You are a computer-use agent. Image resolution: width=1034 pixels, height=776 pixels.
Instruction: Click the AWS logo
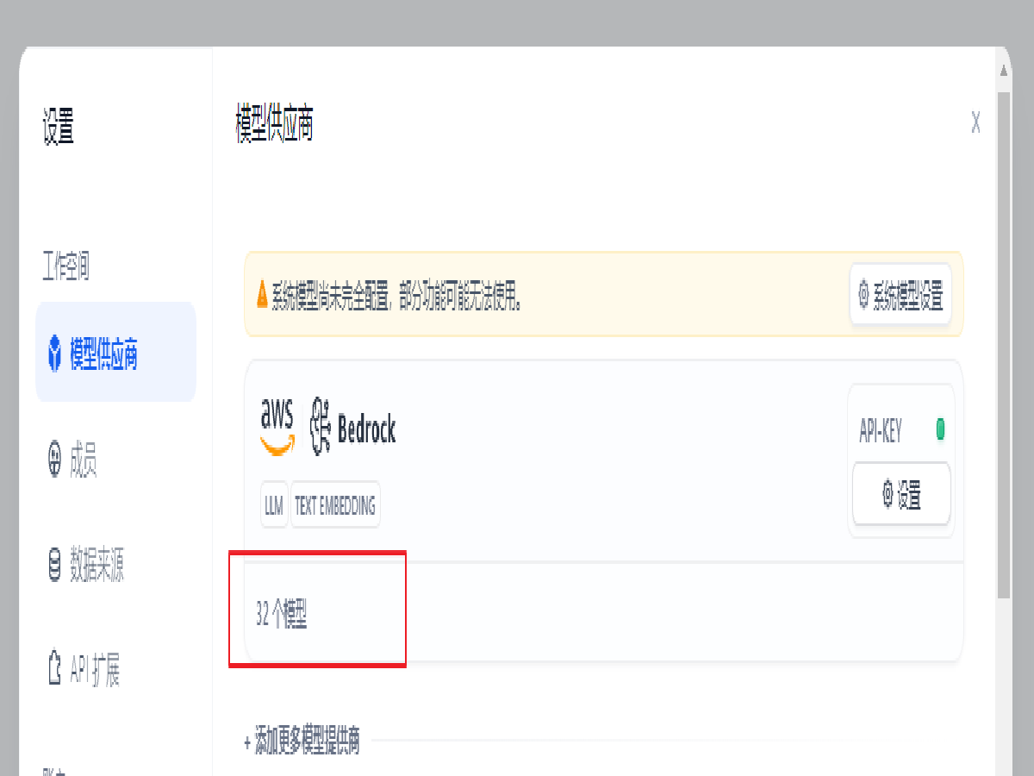[x=277, y=427]
